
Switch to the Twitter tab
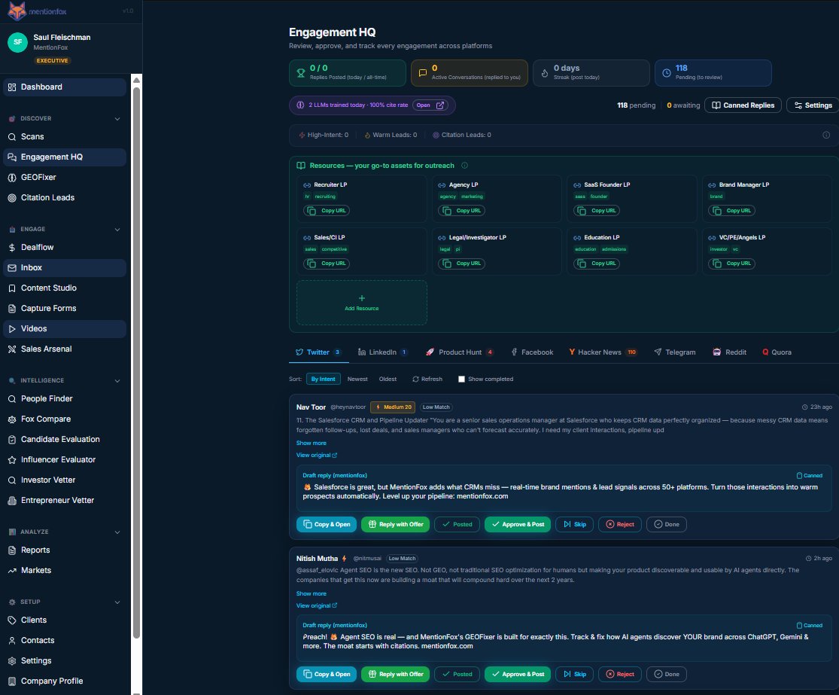pyautogui.click(x=319, y=352)
